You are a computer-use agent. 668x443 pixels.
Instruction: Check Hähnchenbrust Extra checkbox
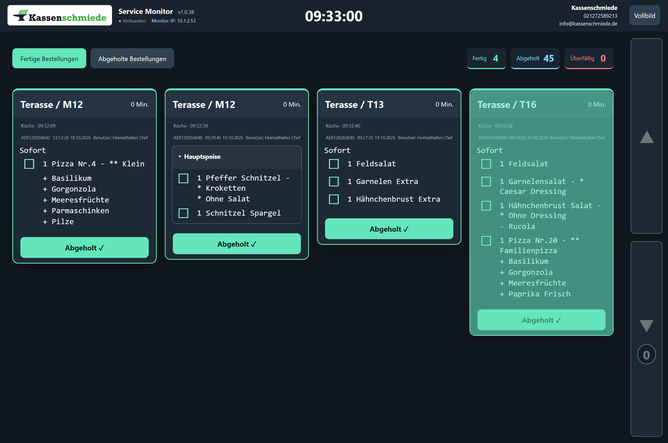click(334, 199)
